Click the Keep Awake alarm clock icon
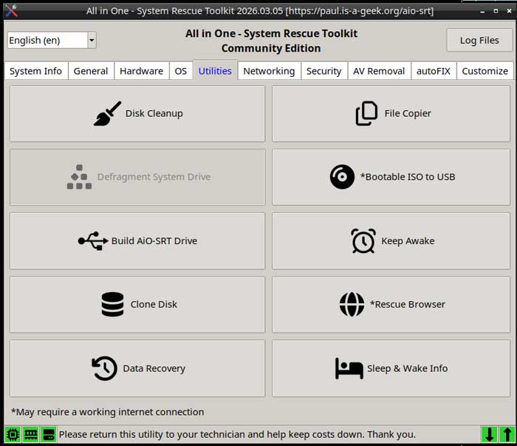 coord(363,241)
